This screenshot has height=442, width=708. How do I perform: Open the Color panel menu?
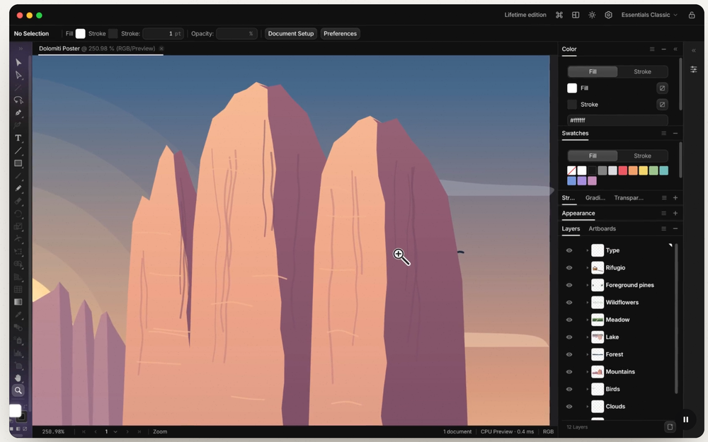coord(652,50)
